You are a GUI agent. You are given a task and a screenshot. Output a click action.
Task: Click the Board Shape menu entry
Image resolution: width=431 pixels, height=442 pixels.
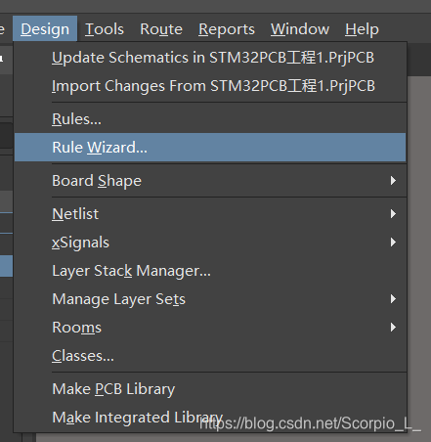click(210, 181)
